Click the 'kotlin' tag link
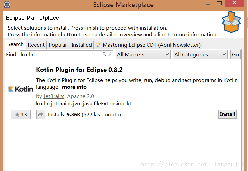Screen dimensions: 248x171 pyautogui.click(x=43, y=104)
